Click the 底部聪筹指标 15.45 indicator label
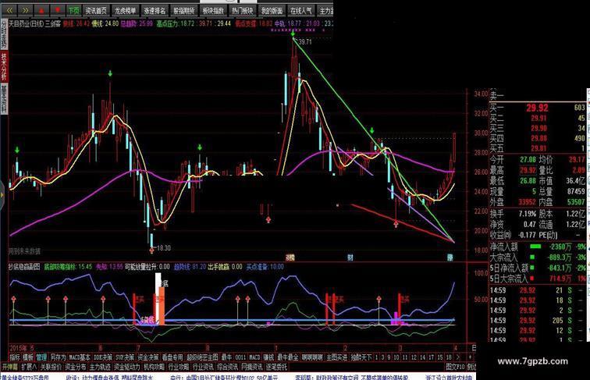Image resolution: width=590 pixels, height=380 pixels. (x=68, y=267)
